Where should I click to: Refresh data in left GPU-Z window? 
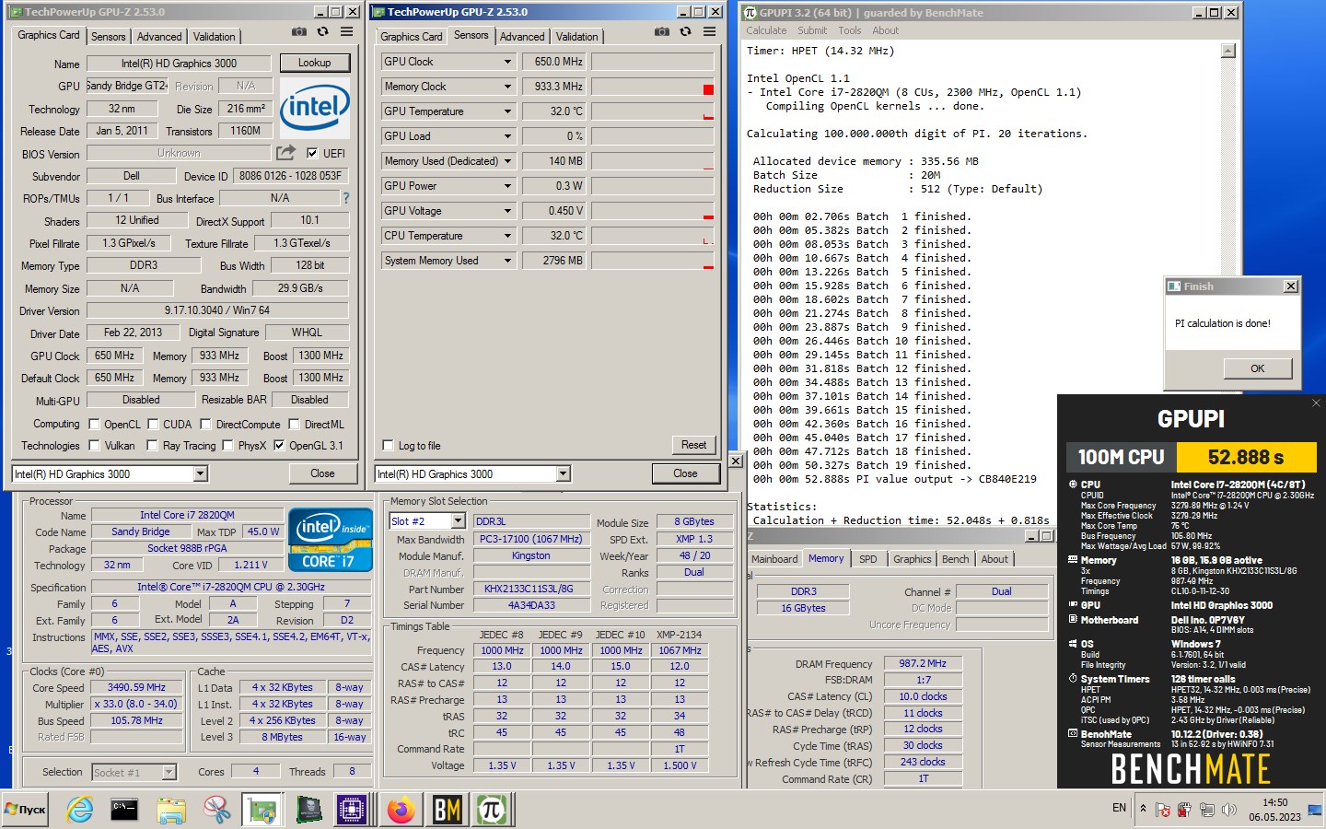(323, 31)
